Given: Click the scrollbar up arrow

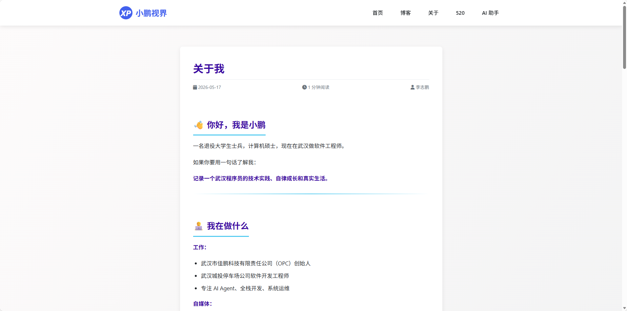Looking at the screenshot, I should tap(624, 3).
